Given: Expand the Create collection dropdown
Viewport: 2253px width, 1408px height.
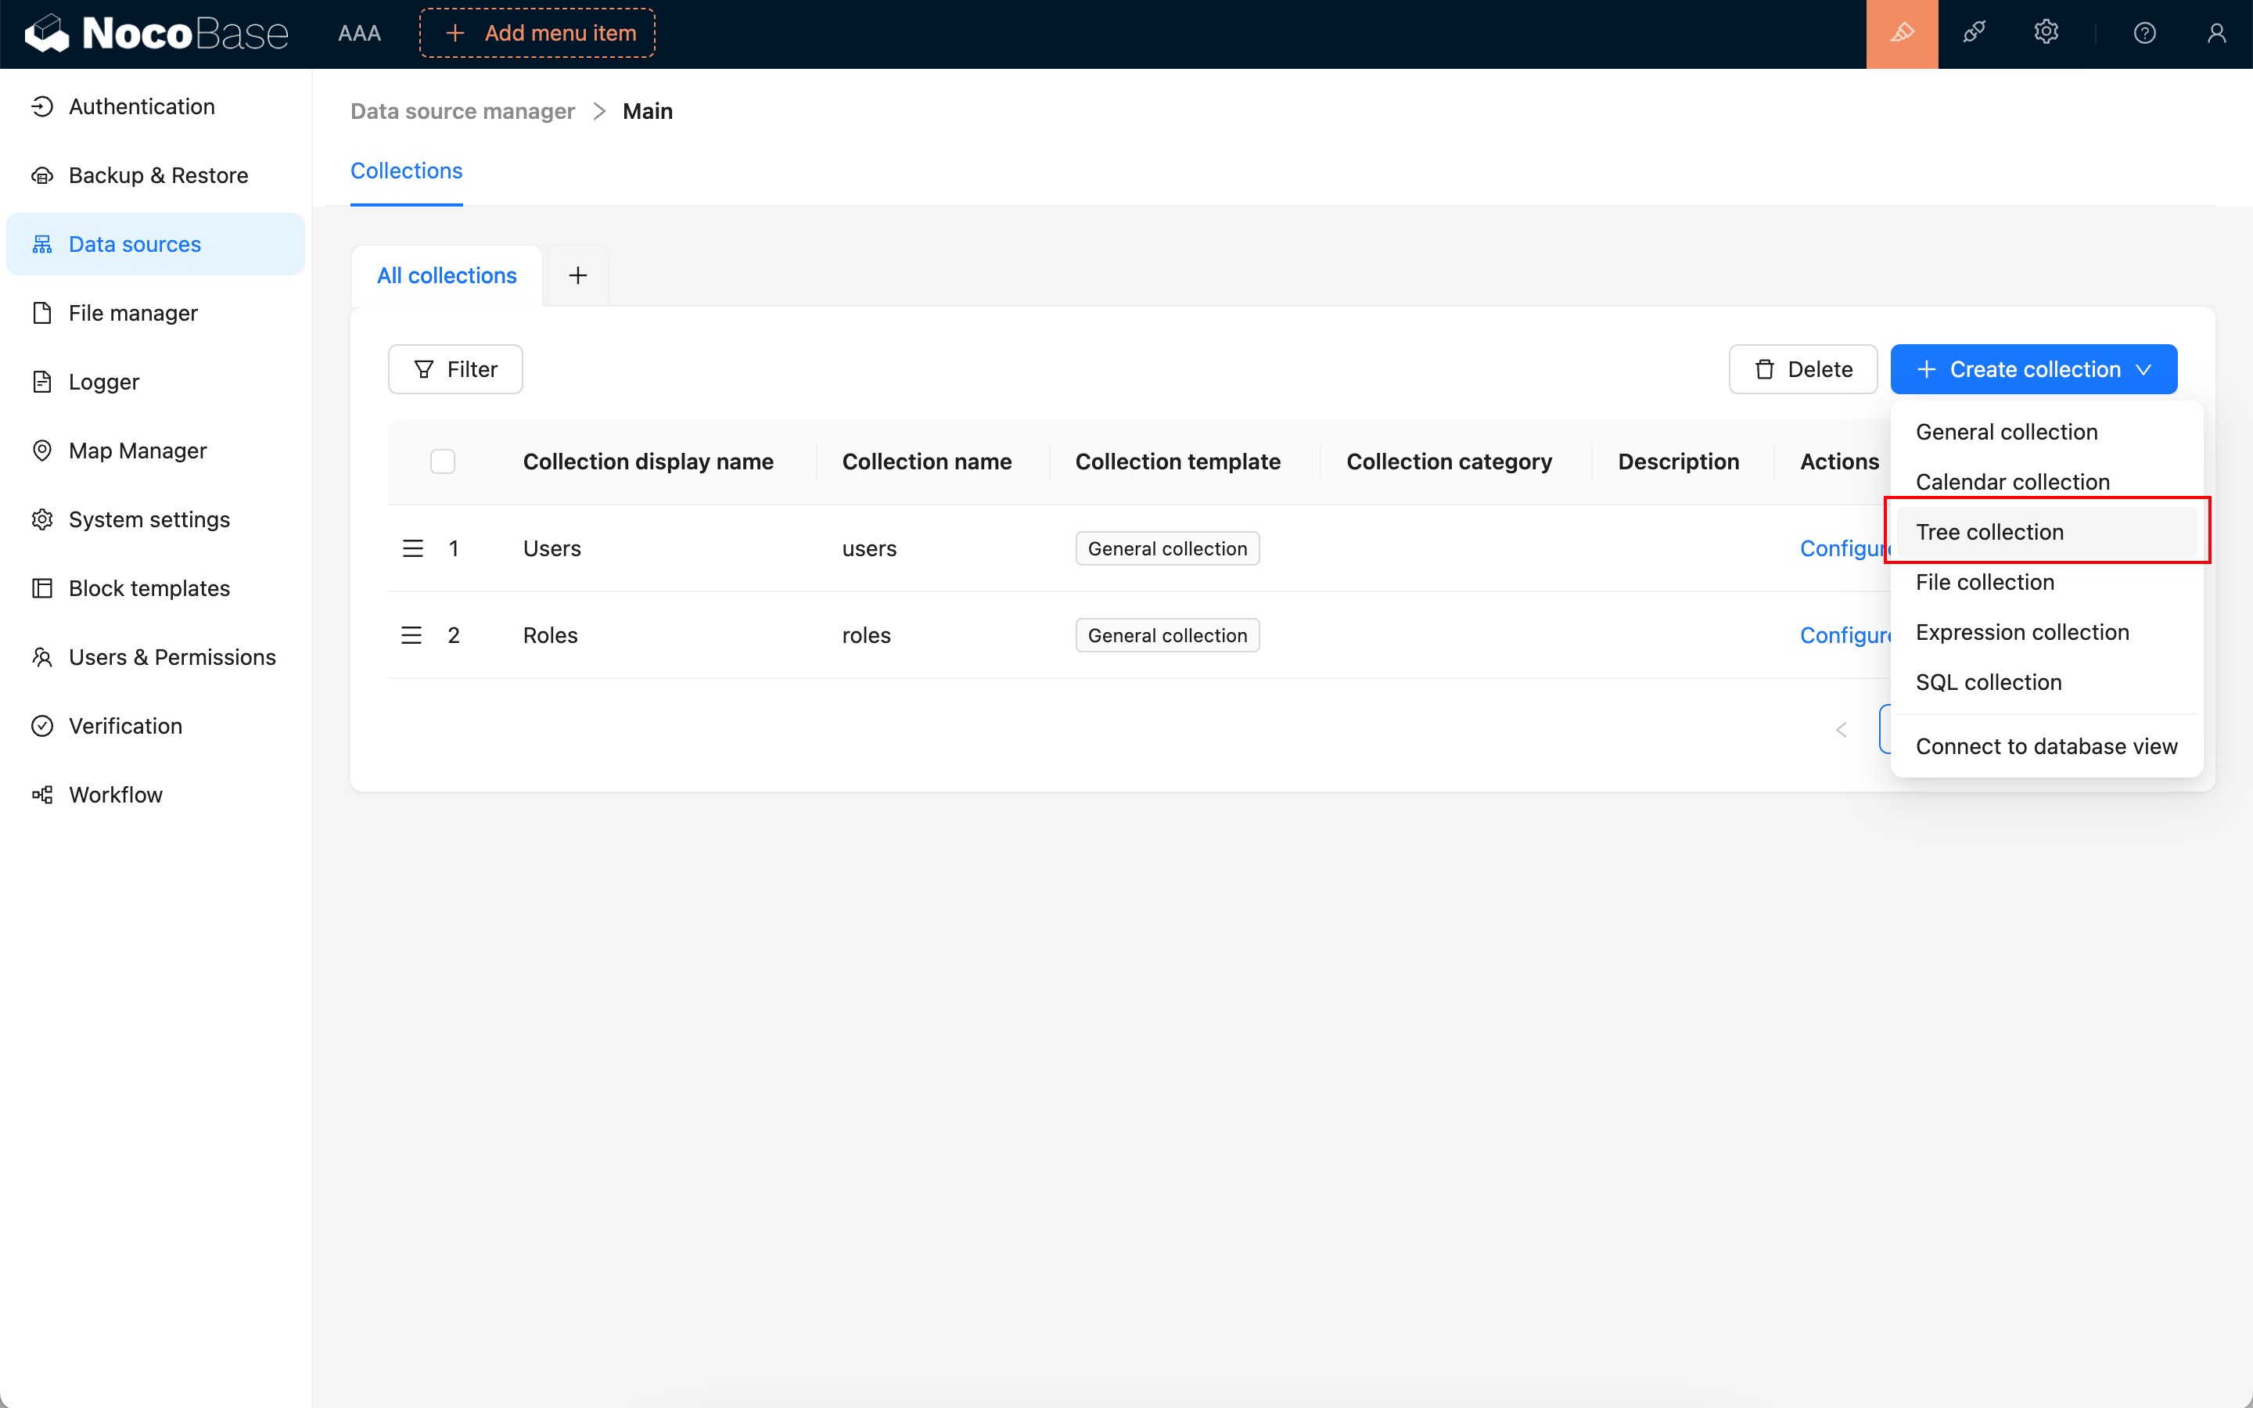Looking at the screenshot, I should click(x=2033, y=370).
